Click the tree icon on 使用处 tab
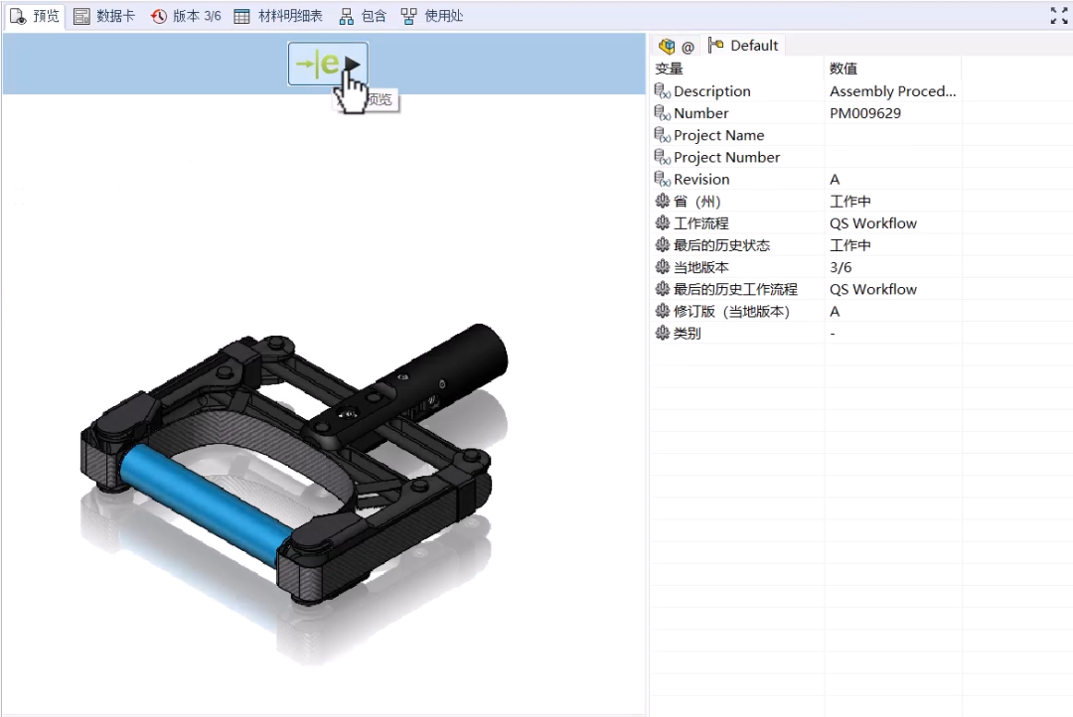 click(x=408, y=16)
